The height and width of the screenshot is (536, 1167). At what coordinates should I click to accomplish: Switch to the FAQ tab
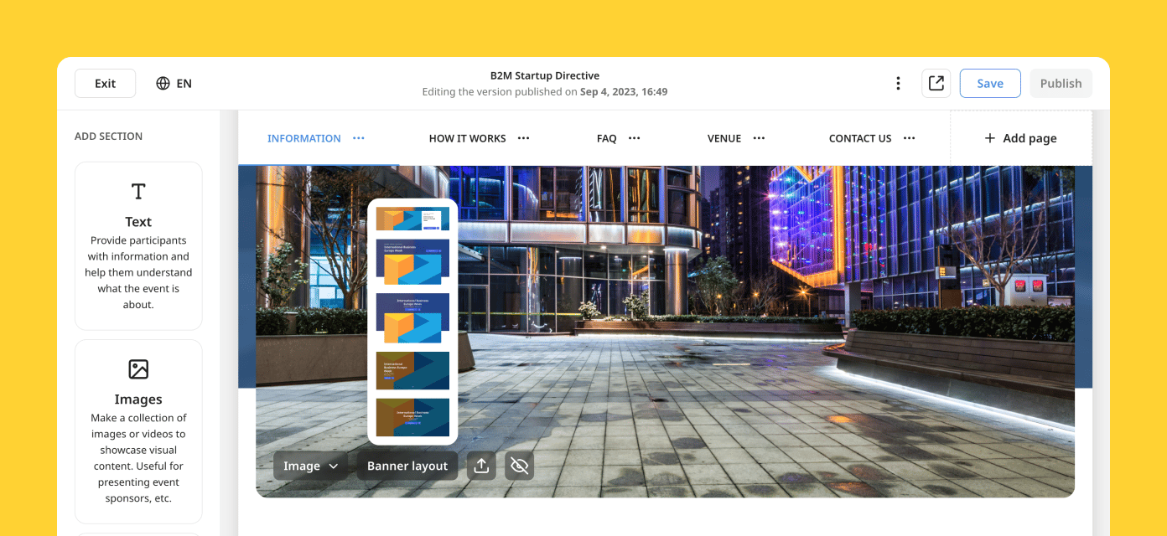coord(607,138)
